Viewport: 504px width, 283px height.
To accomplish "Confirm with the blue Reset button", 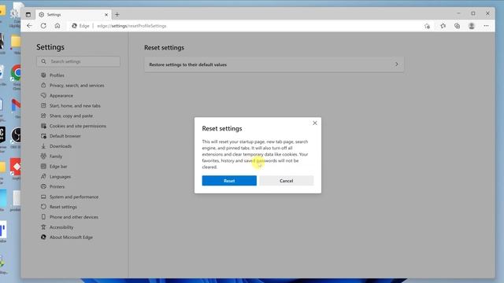I will coord(229,181).
